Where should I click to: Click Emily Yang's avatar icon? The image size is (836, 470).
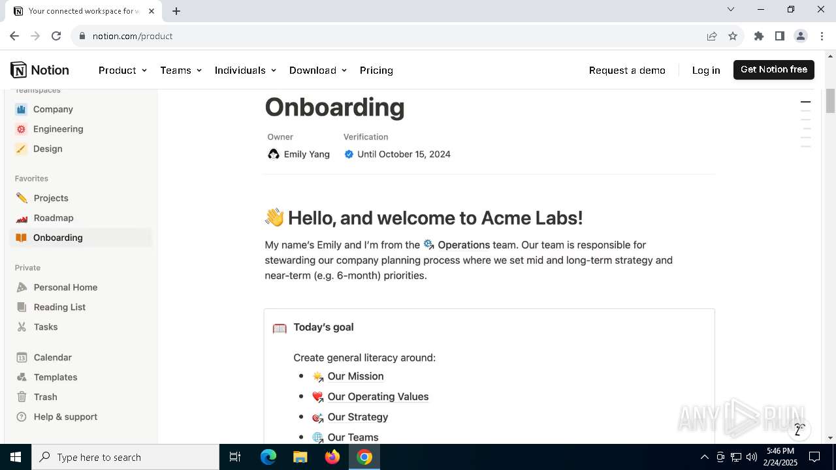point(274,154)
